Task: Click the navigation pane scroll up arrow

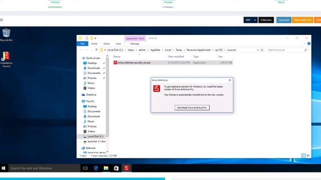Action: (x=107, y=56)
